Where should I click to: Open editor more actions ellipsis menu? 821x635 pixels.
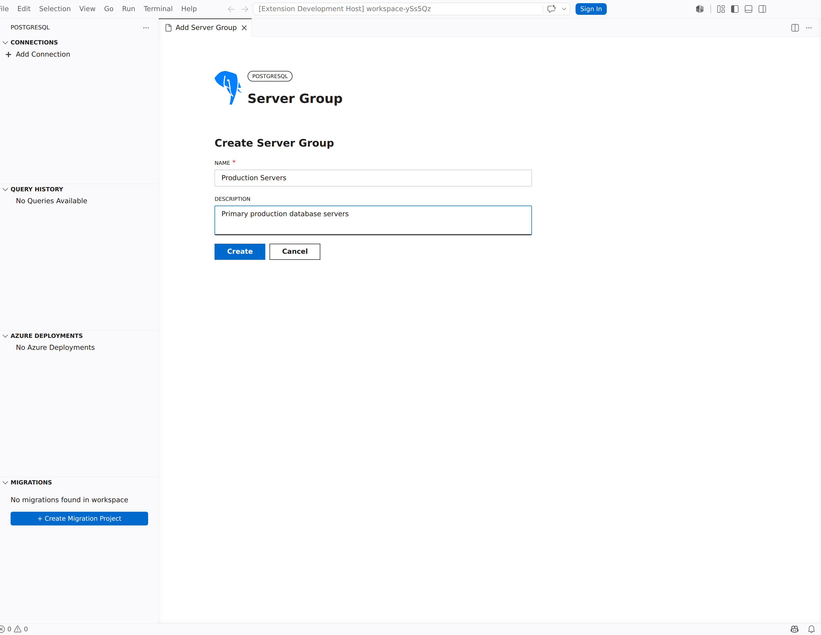coord(809,28)
